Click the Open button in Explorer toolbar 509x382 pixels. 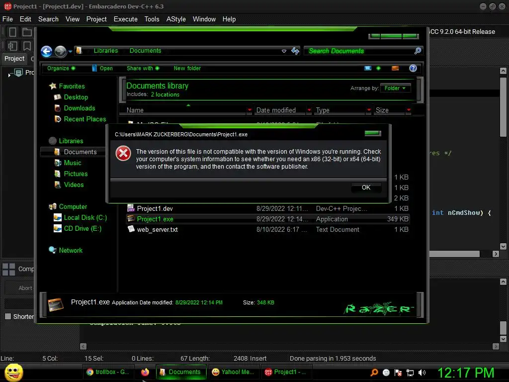(x=102, y=68)
